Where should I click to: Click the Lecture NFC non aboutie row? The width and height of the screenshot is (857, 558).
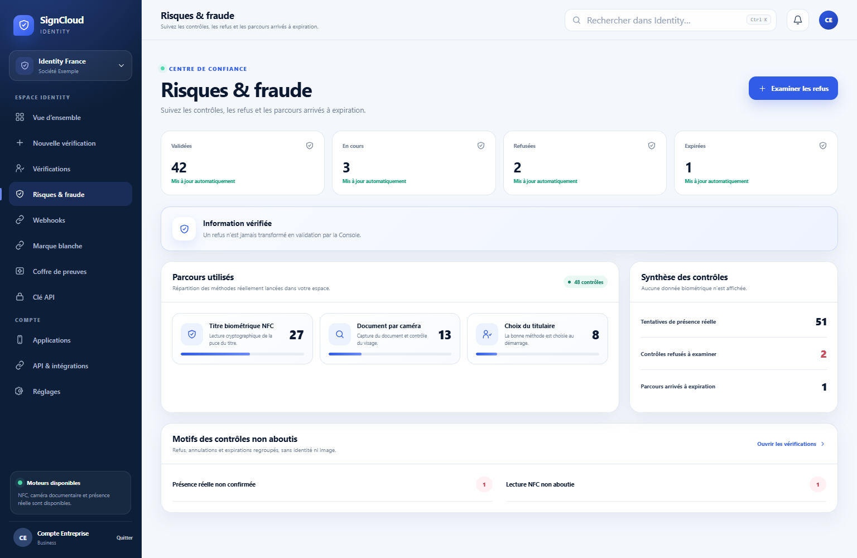click(666, 484)
